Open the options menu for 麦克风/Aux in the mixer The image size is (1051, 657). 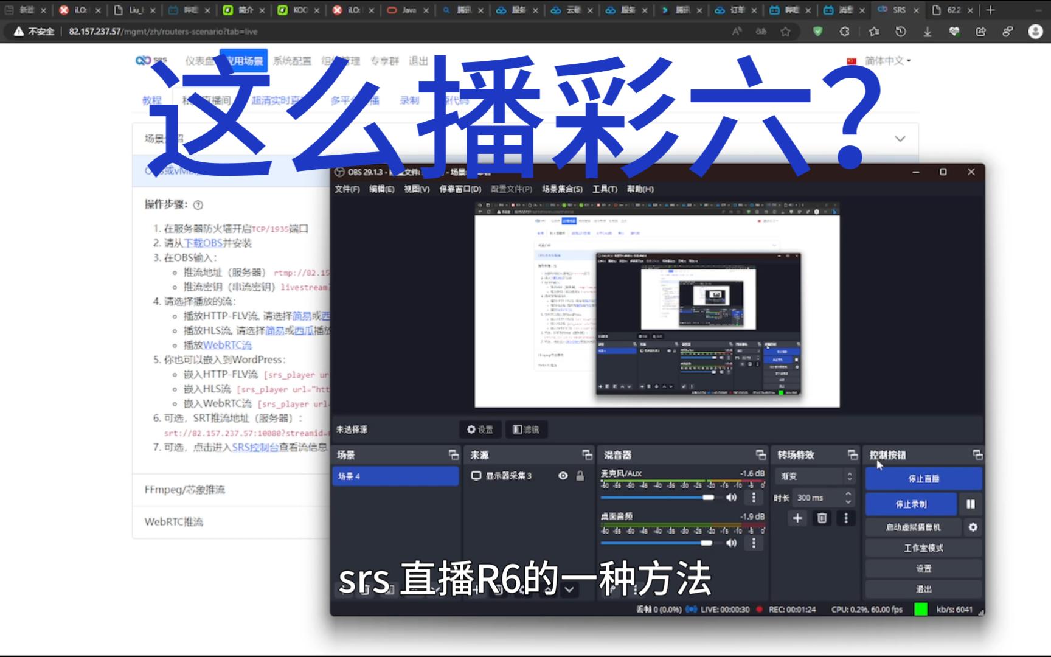coord(754,498)
